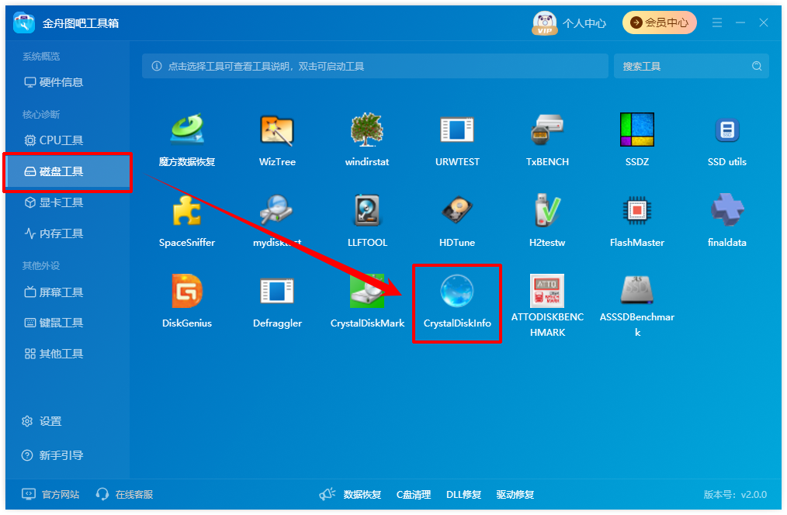Switch to 屏幕工具 category

(54, 292)
